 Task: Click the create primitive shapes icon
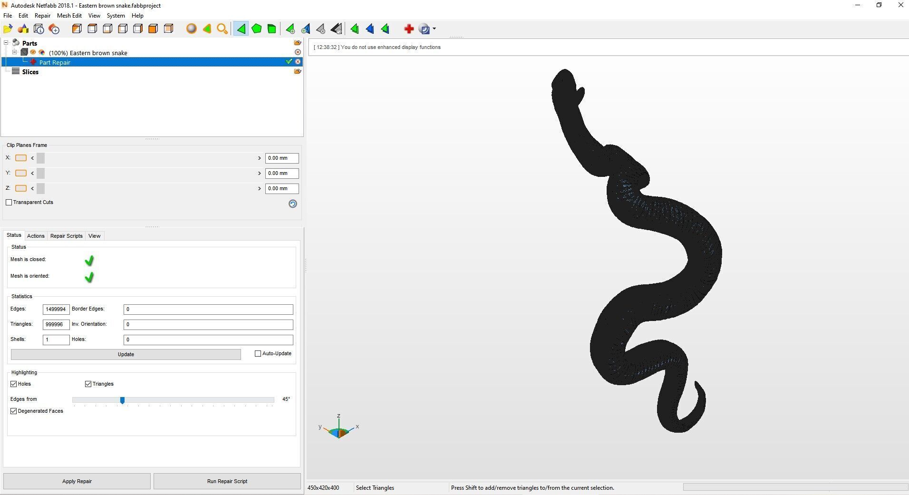[23, 29]
